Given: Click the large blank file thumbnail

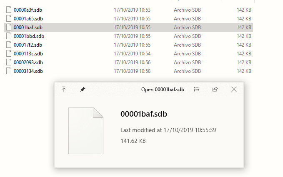Looking at the screenshot, I should [86, 131].
